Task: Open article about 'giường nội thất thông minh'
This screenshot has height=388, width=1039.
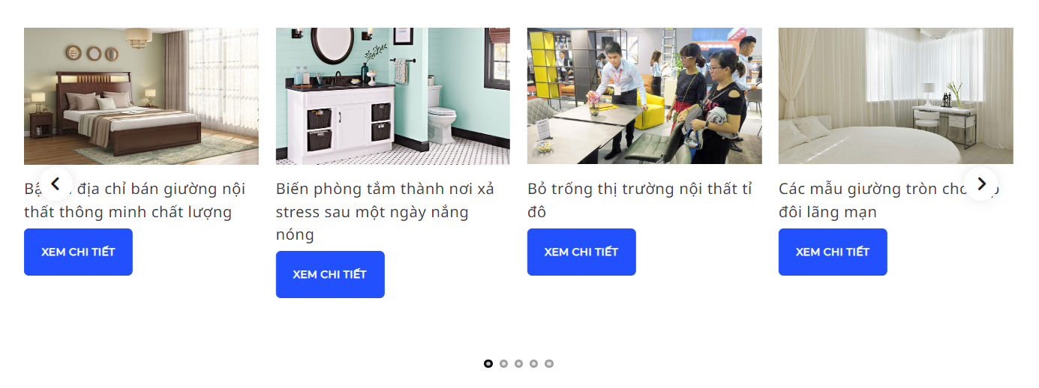Action: click(135, 200)
